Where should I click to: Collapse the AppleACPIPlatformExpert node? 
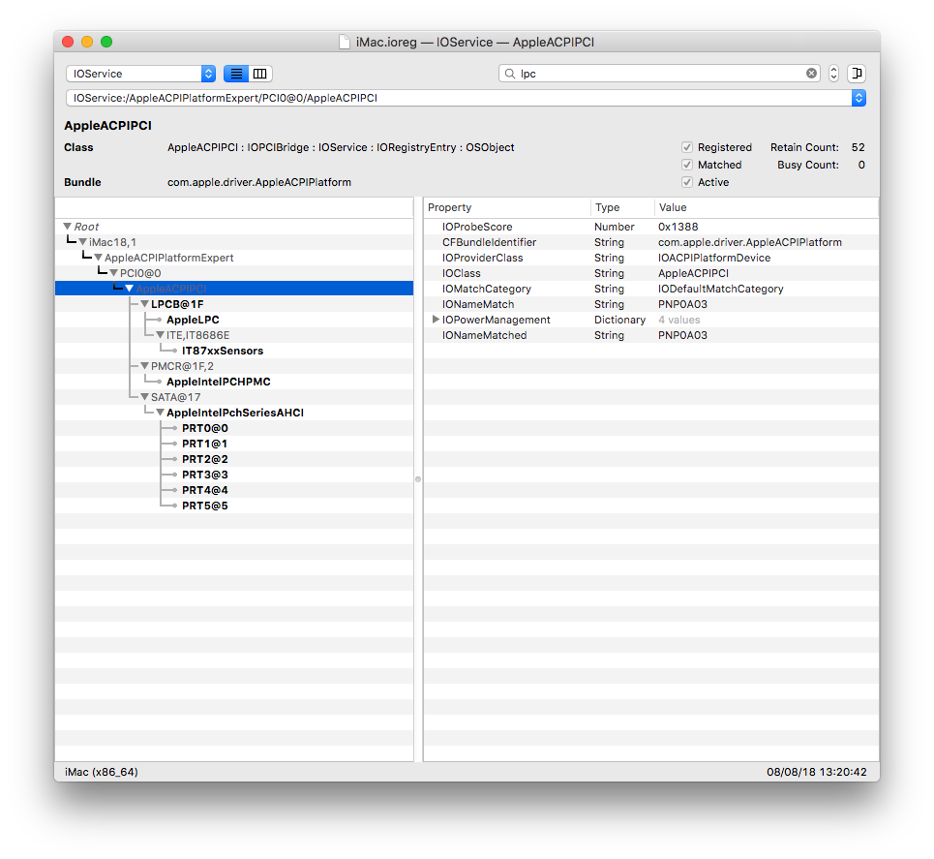[x=99, y=258]
